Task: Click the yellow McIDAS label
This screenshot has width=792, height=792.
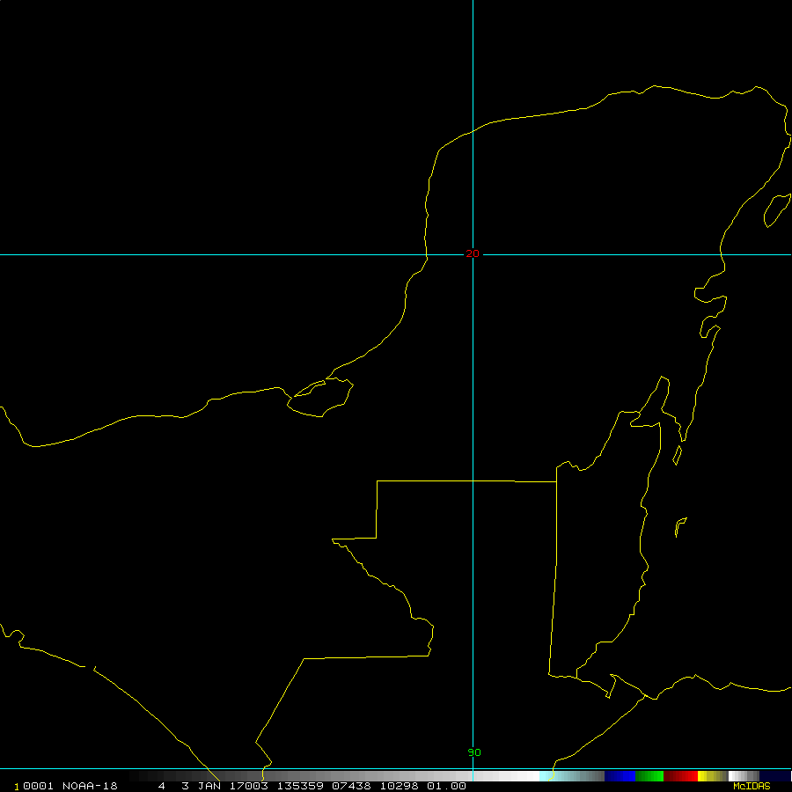Action: tap(752, 786)
